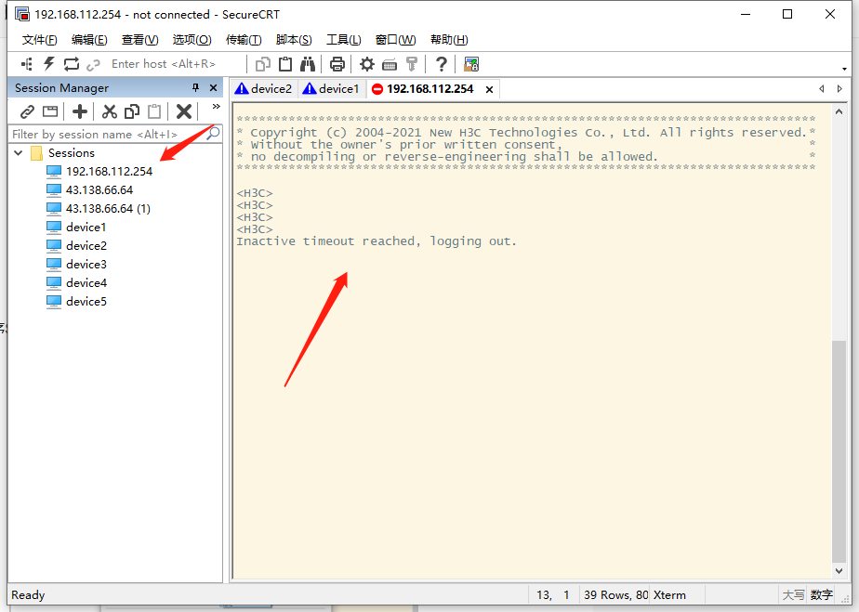Open the 文件(F) menu

click(x=39, y=39)
